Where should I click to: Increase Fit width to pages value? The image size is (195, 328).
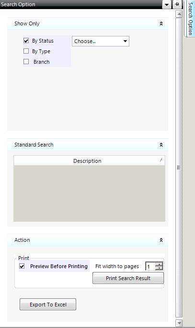tap(159, 264)
